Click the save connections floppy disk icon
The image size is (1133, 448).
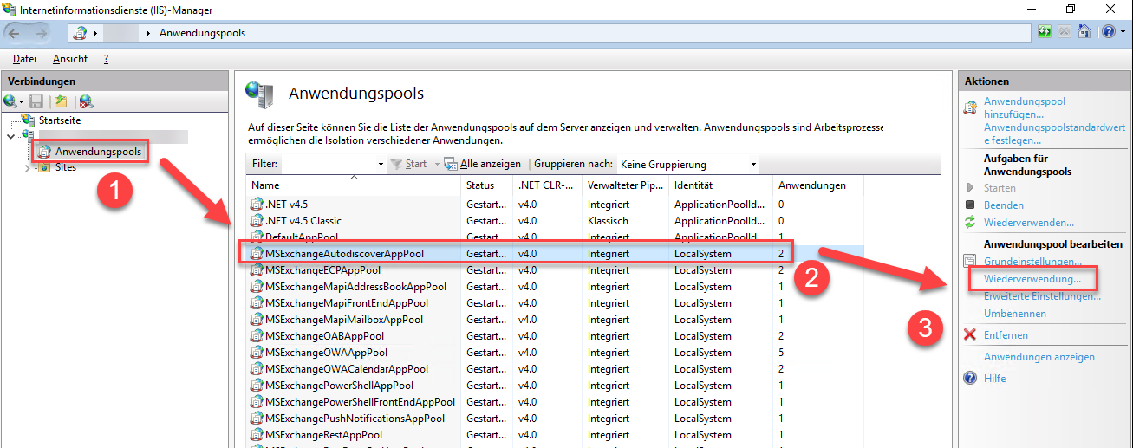point(36,101)
